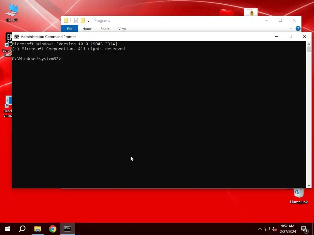The width and height of the screenshot is (314, 235).
Task: Click the muted volume tray icon
Action: [274, 229]
